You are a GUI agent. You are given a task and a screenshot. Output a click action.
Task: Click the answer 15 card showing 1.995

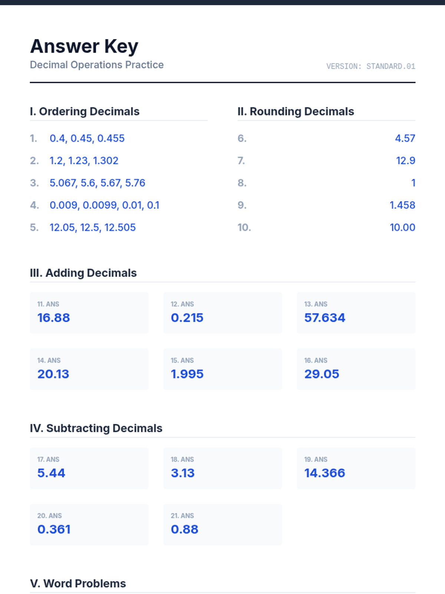[222, 369]
